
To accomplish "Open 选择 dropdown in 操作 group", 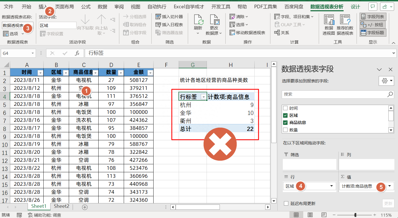I will point(239,25).
